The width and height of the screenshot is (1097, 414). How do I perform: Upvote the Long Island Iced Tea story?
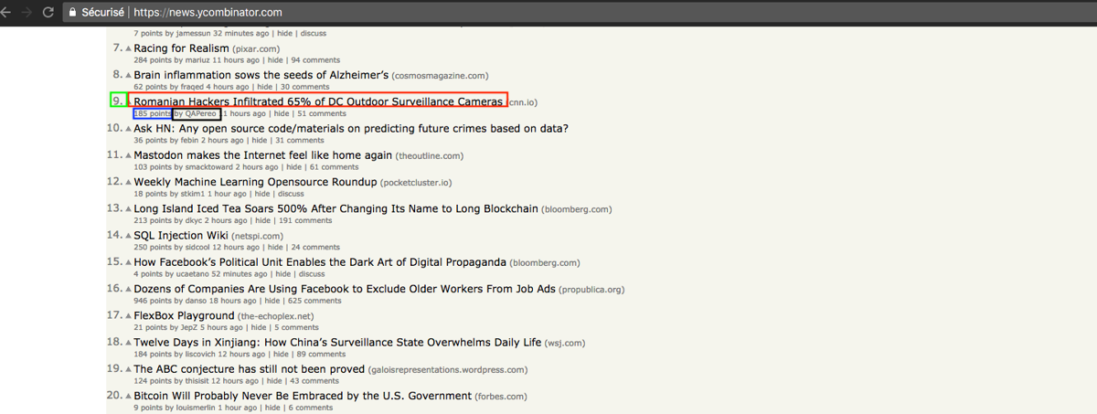click(x=129, y=208)
